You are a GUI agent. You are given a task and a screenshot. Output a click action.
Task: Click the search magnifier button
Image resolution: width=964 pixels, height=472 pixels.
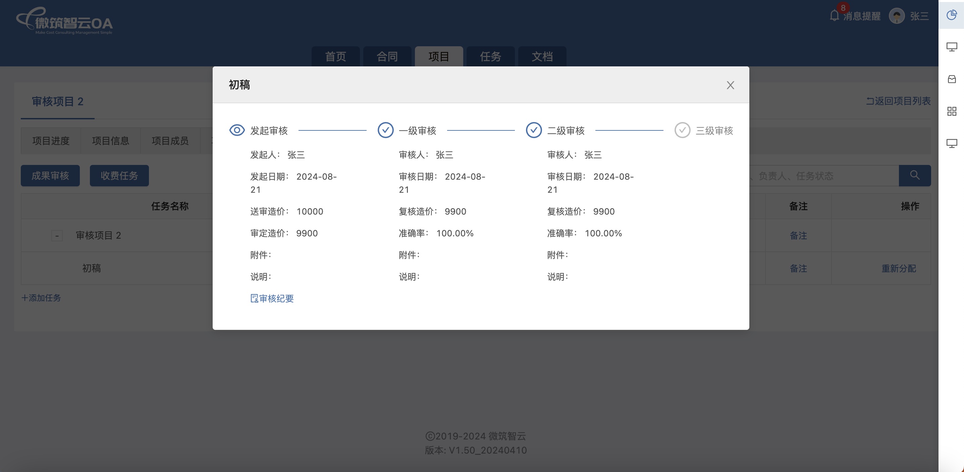click(x=915, y=175)
